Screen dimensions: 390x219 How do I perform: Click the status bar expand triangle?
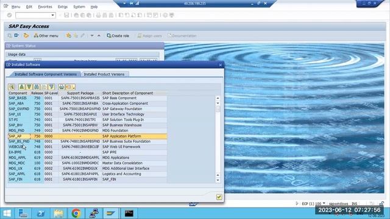pos(297,203)
